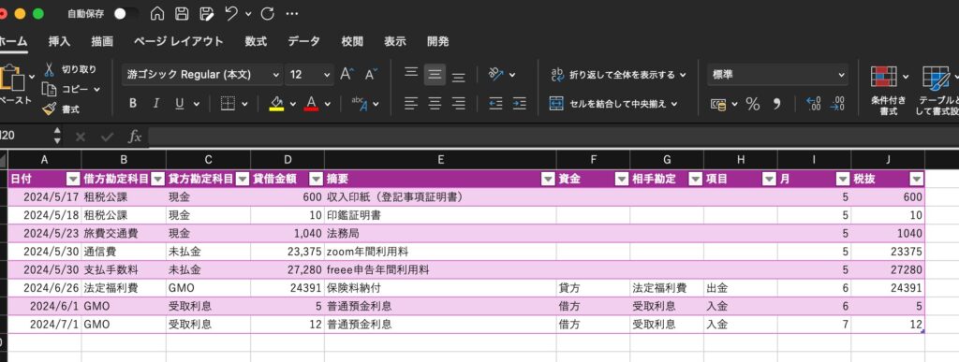959x362 pixels.
Task: Select cell containing 保険料納付
Action: [440, 288]
